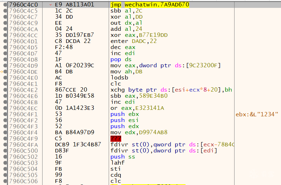Toggle breakpoint dot at address 7960C4F9
The image size is (281, 185).
click(5, 139)
